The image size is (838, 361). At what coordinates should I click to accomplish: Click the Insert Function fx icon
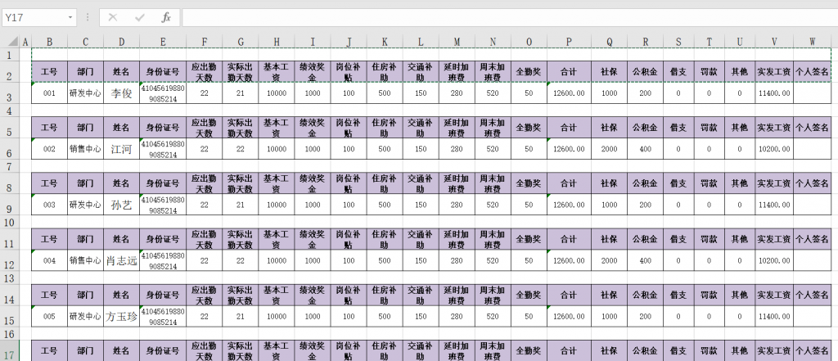coord(166,17)
